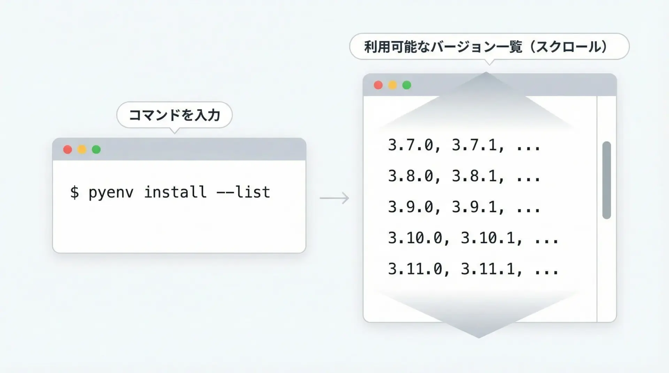Click the version list scrollbar thumb

[606, 180]
